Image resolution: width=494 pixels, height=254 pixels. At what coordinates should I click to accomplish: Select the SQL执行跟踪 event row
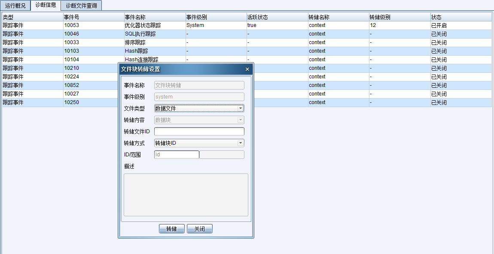pyautogui.click(x=64, y=34)
